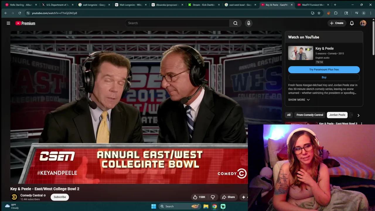Switch to MadTV Funniest Moments tab
Image resolution: width=375 pixels, height=211 pixels.
(313, 5)
